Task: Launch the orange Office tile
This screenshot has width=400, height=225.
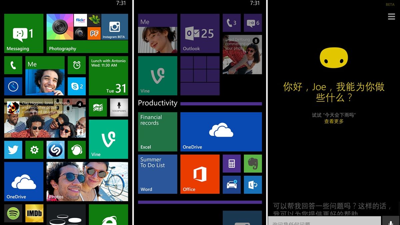Action: [x=200, y=174]
